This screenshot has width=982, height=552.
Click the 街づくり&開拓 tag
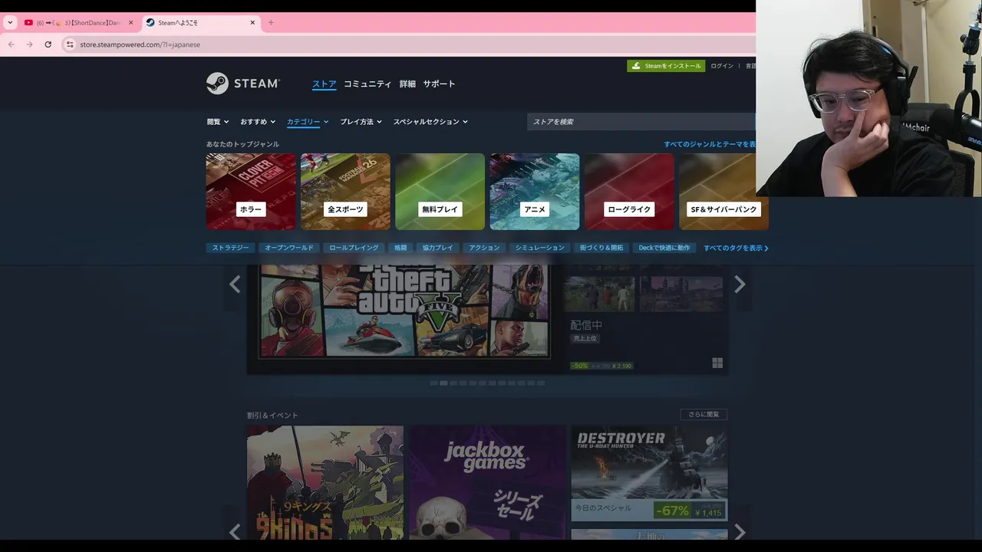point(601,248)
